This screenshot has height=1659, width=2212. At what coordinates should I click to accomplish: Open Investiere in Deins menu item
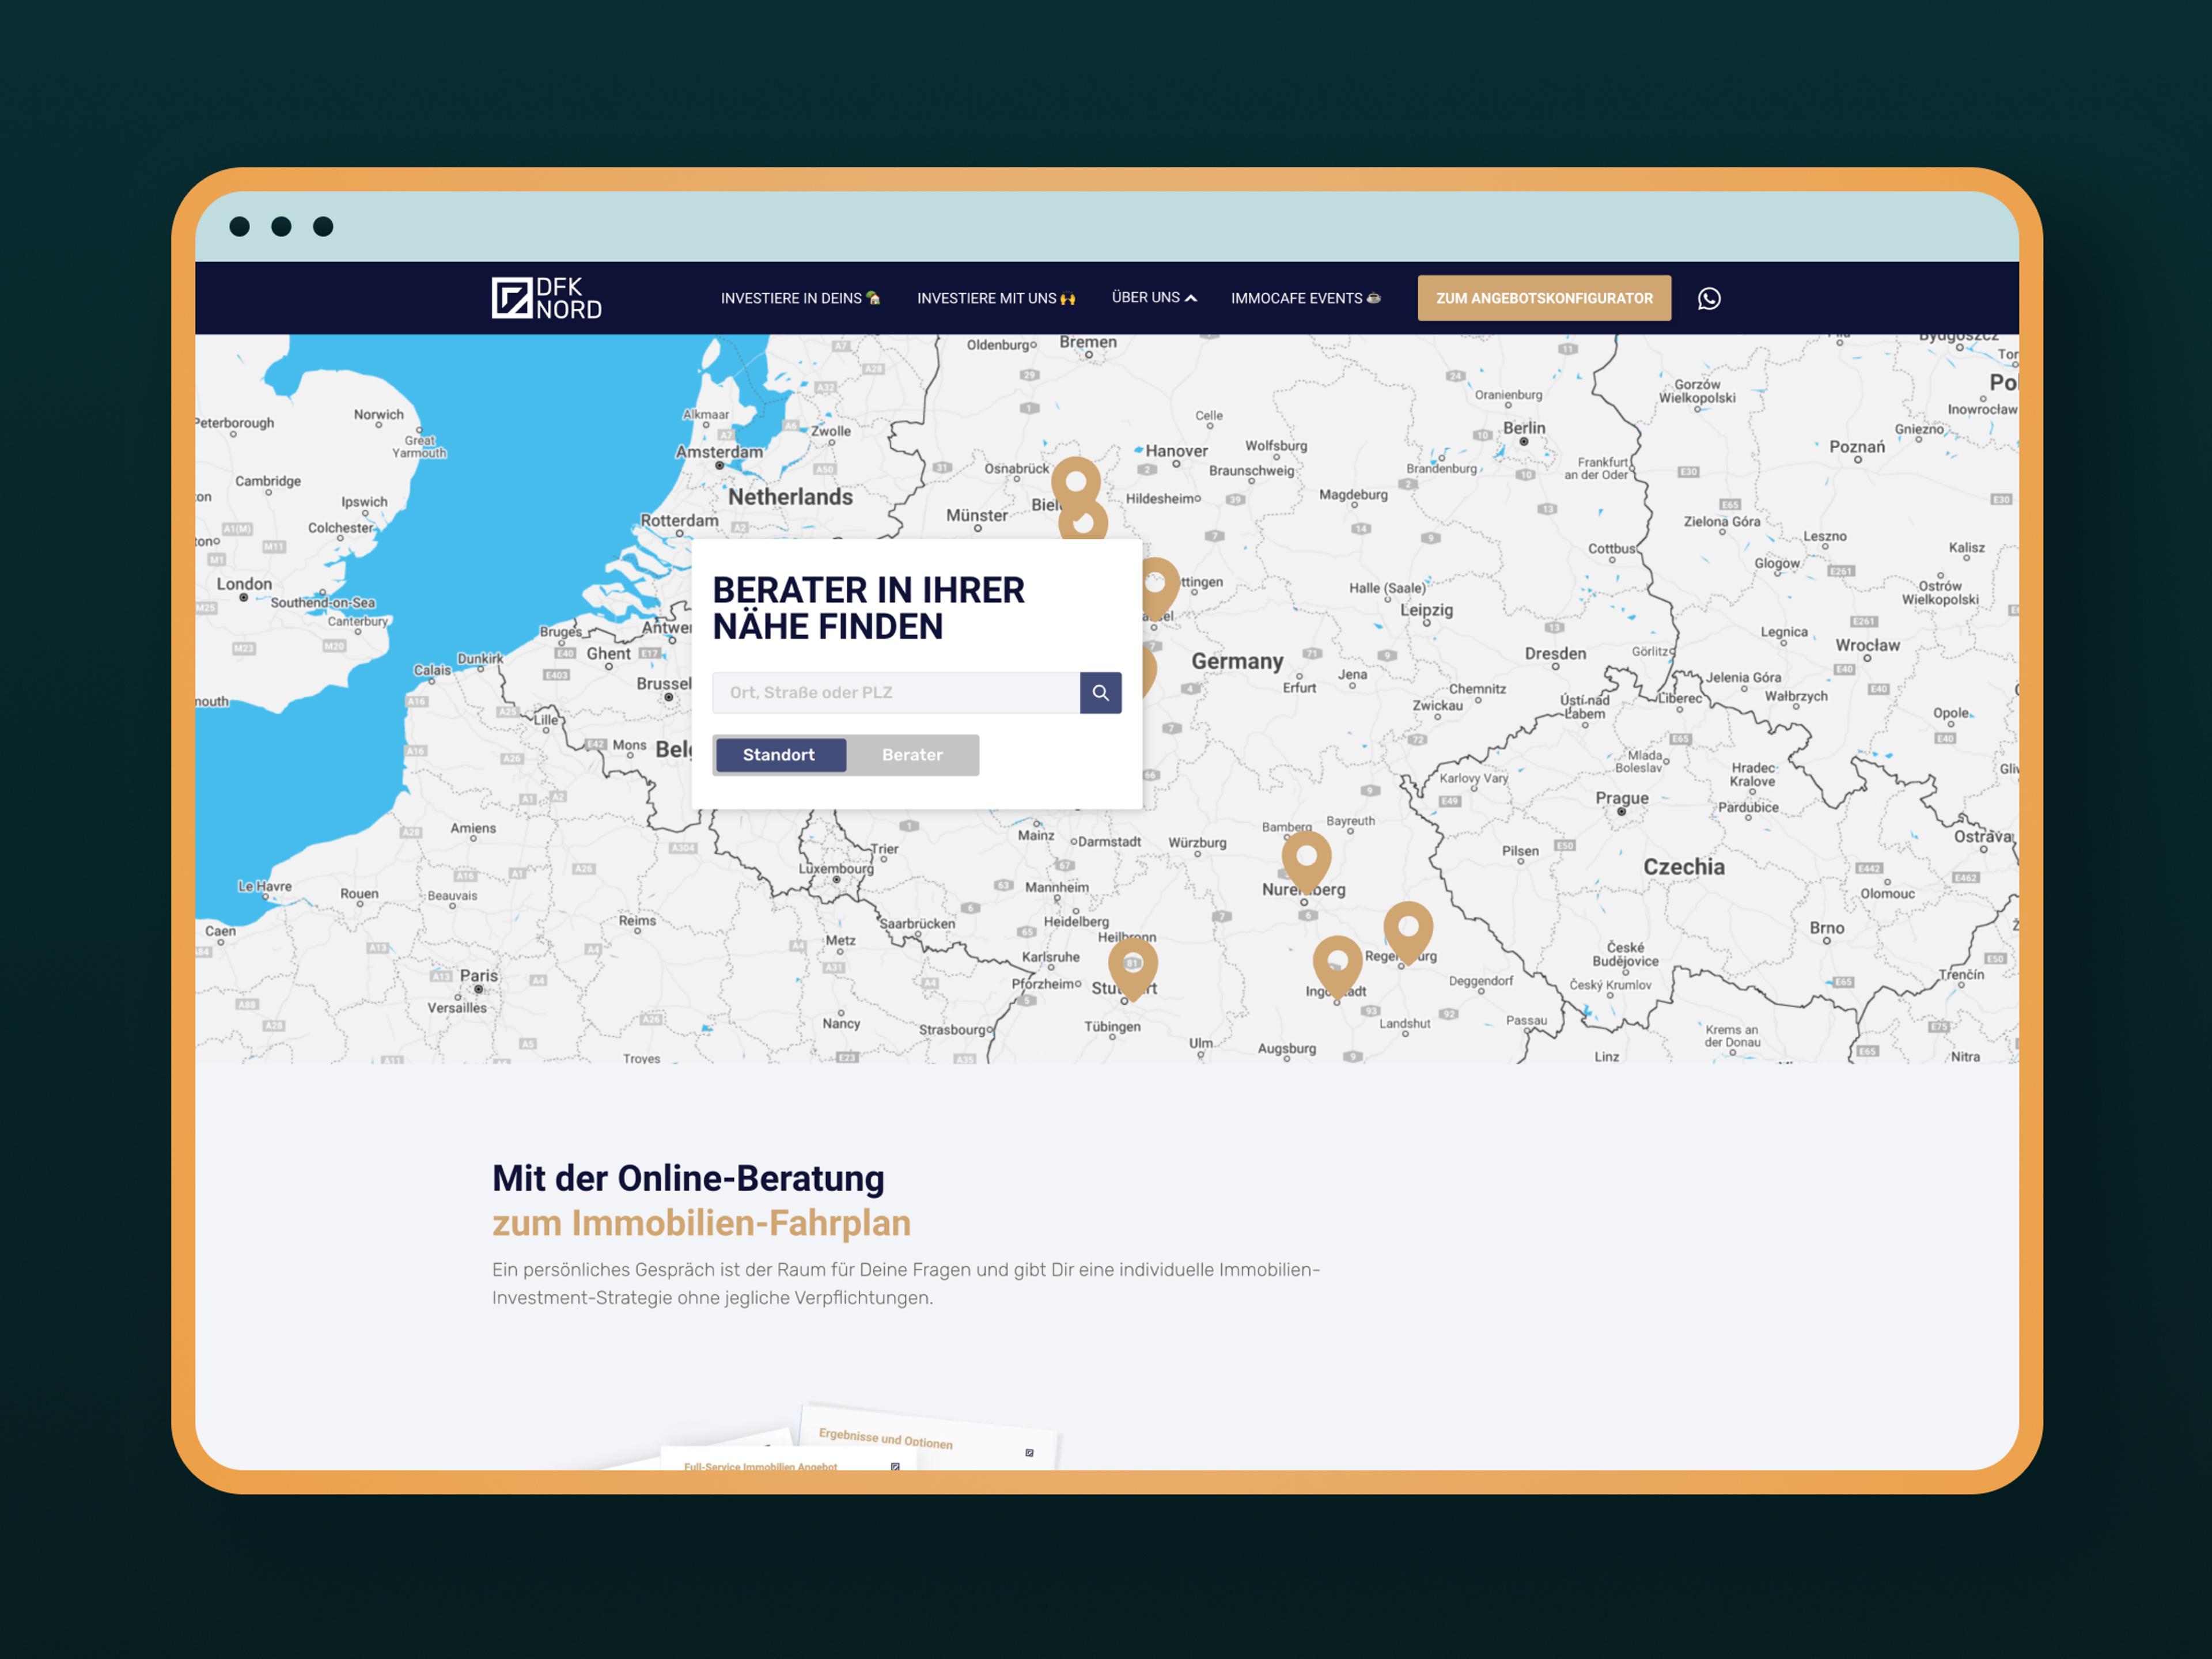coord(800,298)
